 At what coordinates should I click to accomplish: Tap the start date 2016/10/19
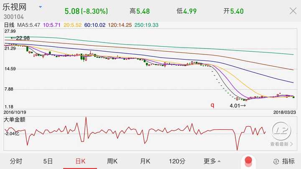[15, 112]
